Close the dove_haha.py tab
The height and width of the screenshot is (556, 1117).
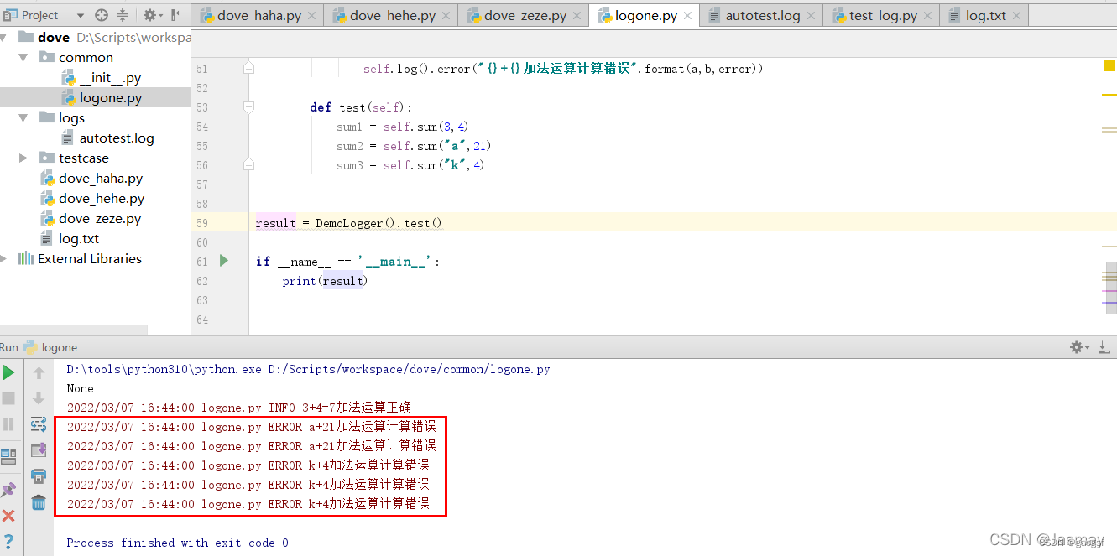coord(312,16)
